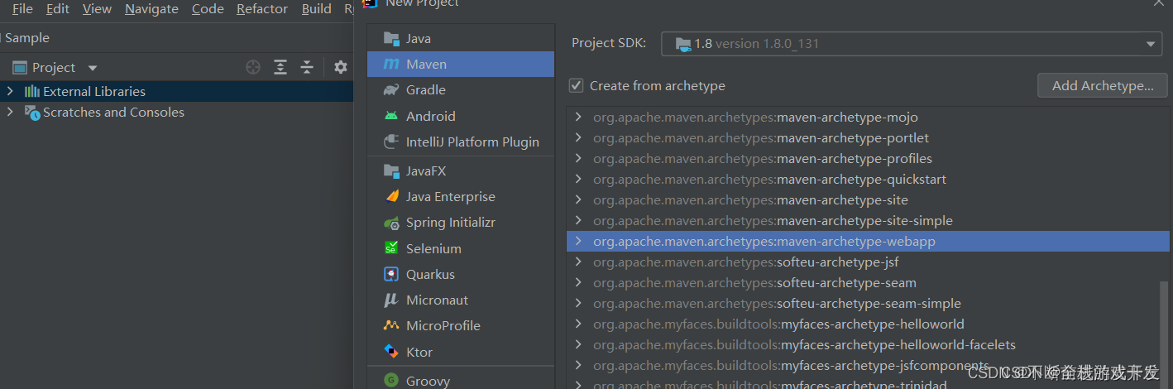
Task: Select the Gradle project type
Action: [x=461, y=89]
